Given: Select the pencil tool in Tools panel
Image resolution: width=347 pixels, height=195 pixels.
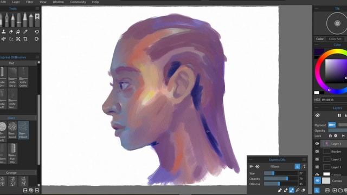Looking at the screenshot, I should pyautogui.click(x=13, y=19).
